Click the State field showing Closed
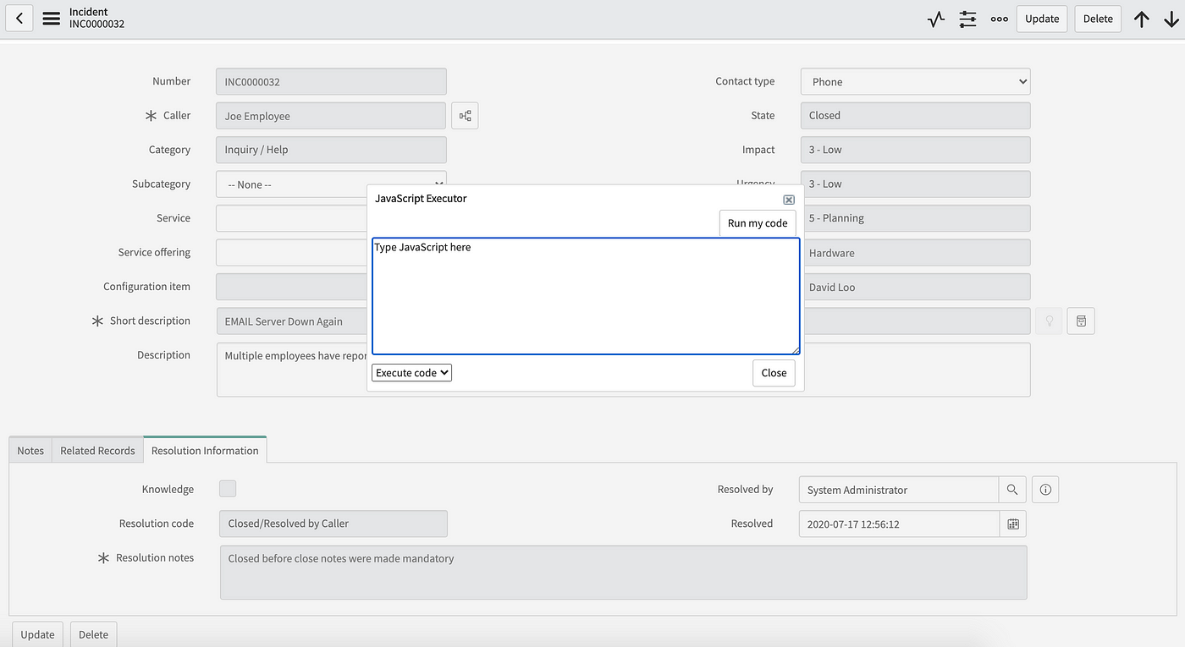The width and height of the screenshot is (1185, 647). click(x=915, y=116)
